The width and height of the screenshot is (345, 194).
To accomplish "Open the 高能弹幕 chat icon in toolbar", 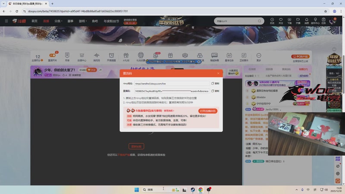I will (214, 57).
